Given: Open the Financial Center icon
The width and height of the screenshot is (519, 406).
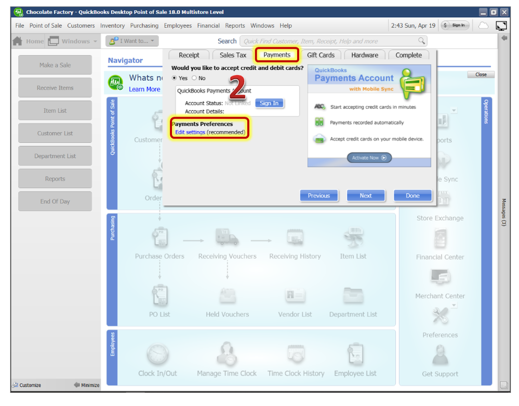Looking at the screenshot, I should pos(440,238).
